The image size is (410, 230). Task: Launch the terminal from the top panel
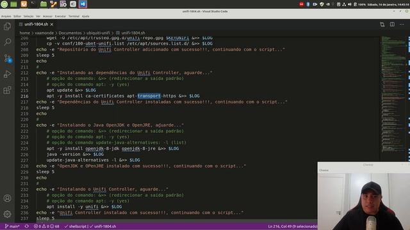tap(33, 4)
